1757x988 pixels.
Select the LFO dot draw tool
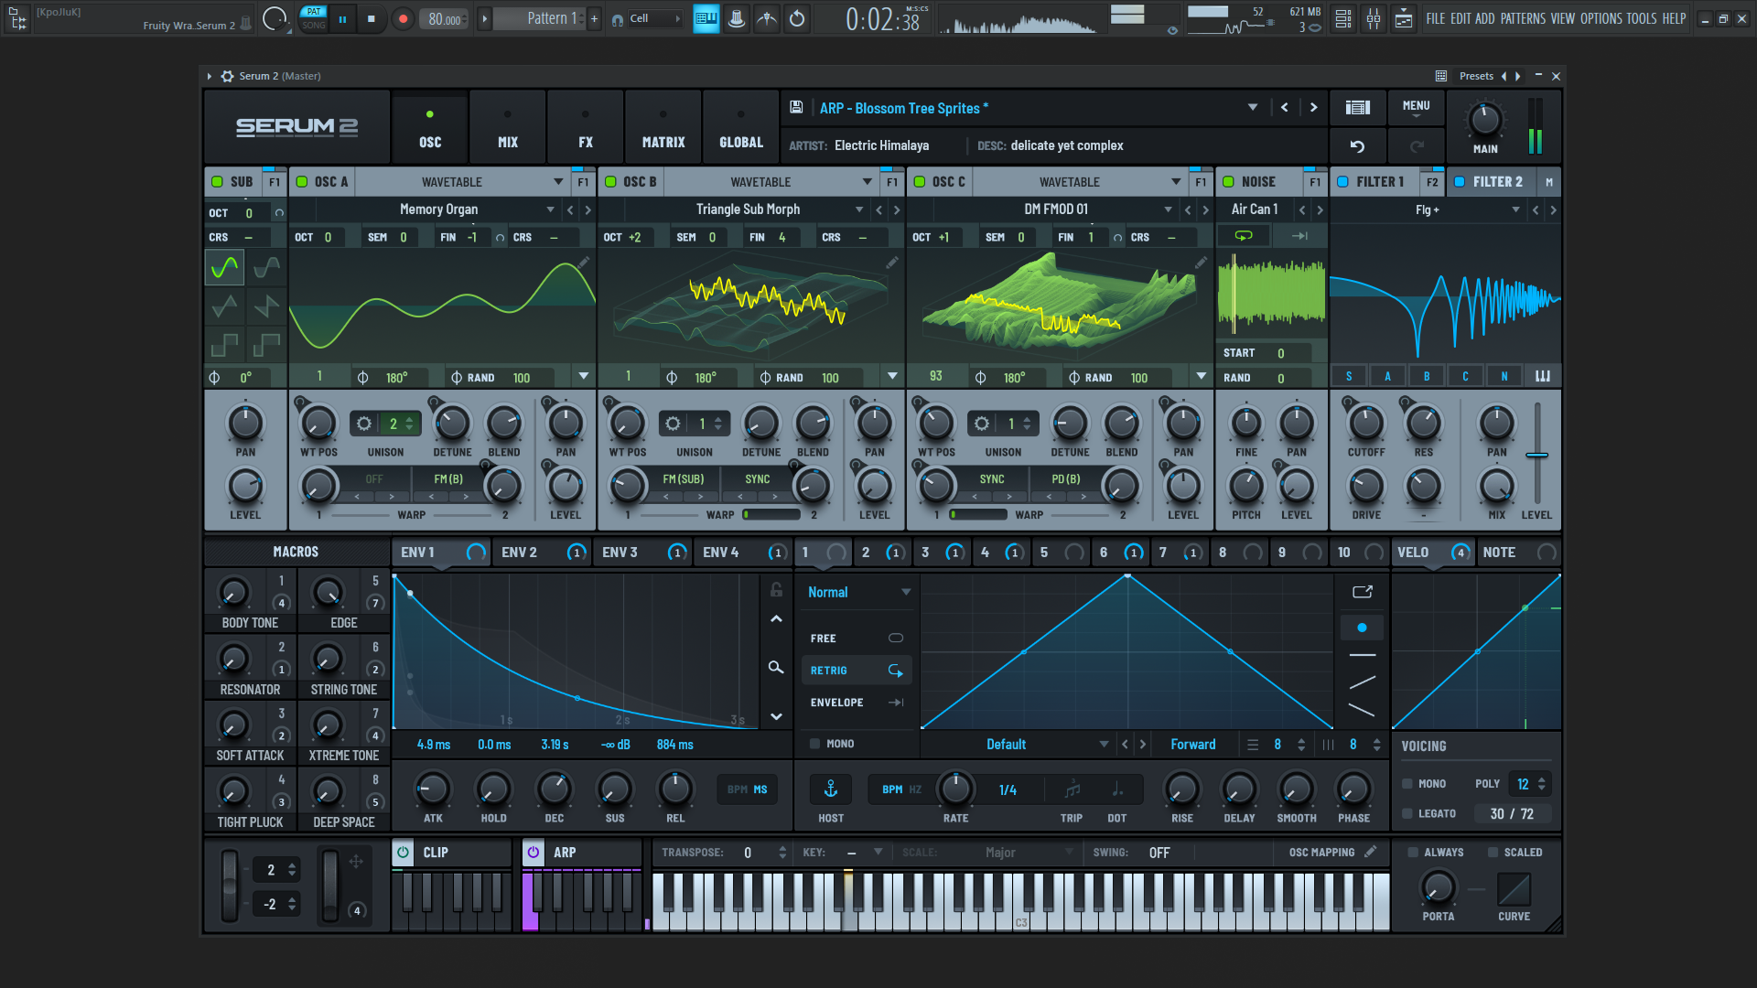tap(1362, 628)
